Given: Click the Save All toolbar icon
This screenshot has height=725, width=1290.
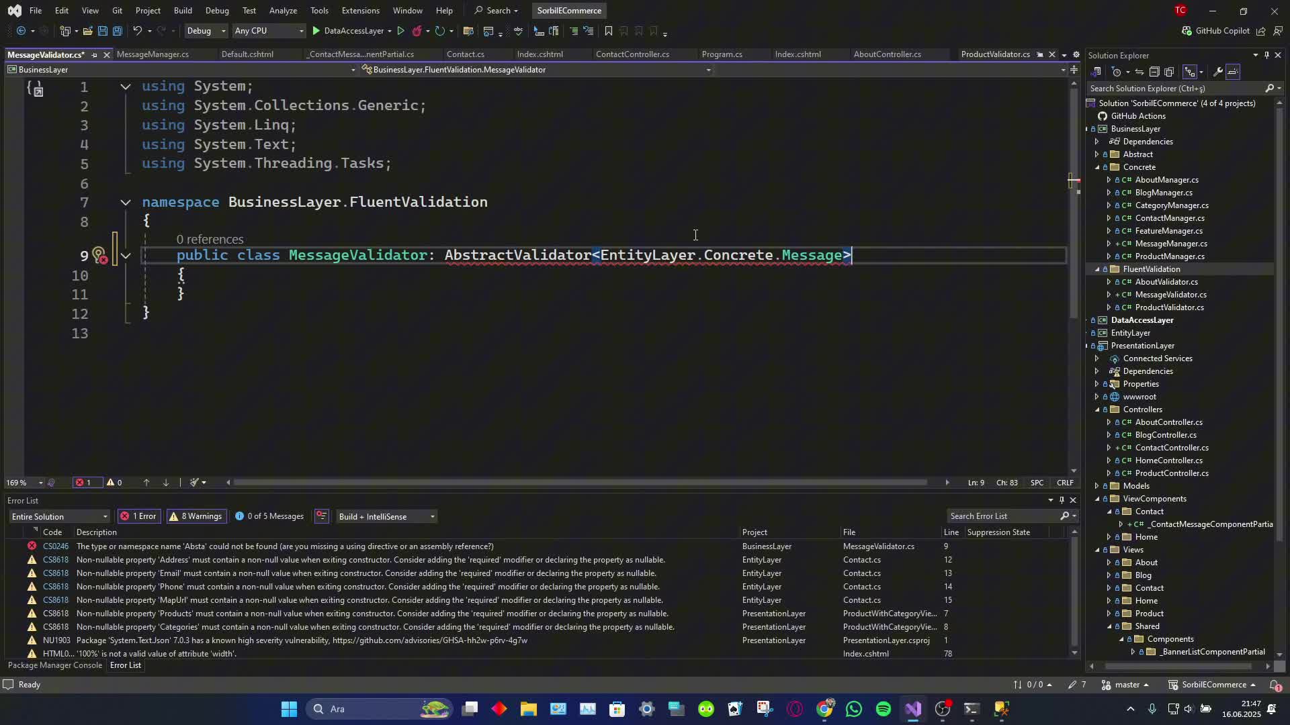Looking at the screenshot, I should pyautogui.click(x=117, y=31).
